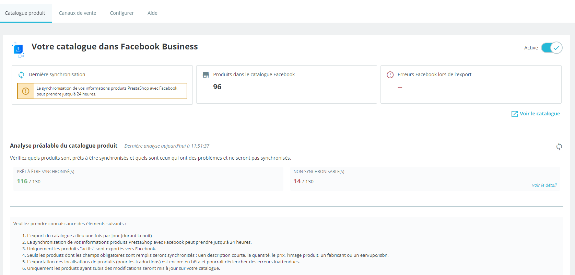The width and height of the screenshot is (575, 275).
Task: Click the orange warning icon in sync notice
Action: coord(26,91)
